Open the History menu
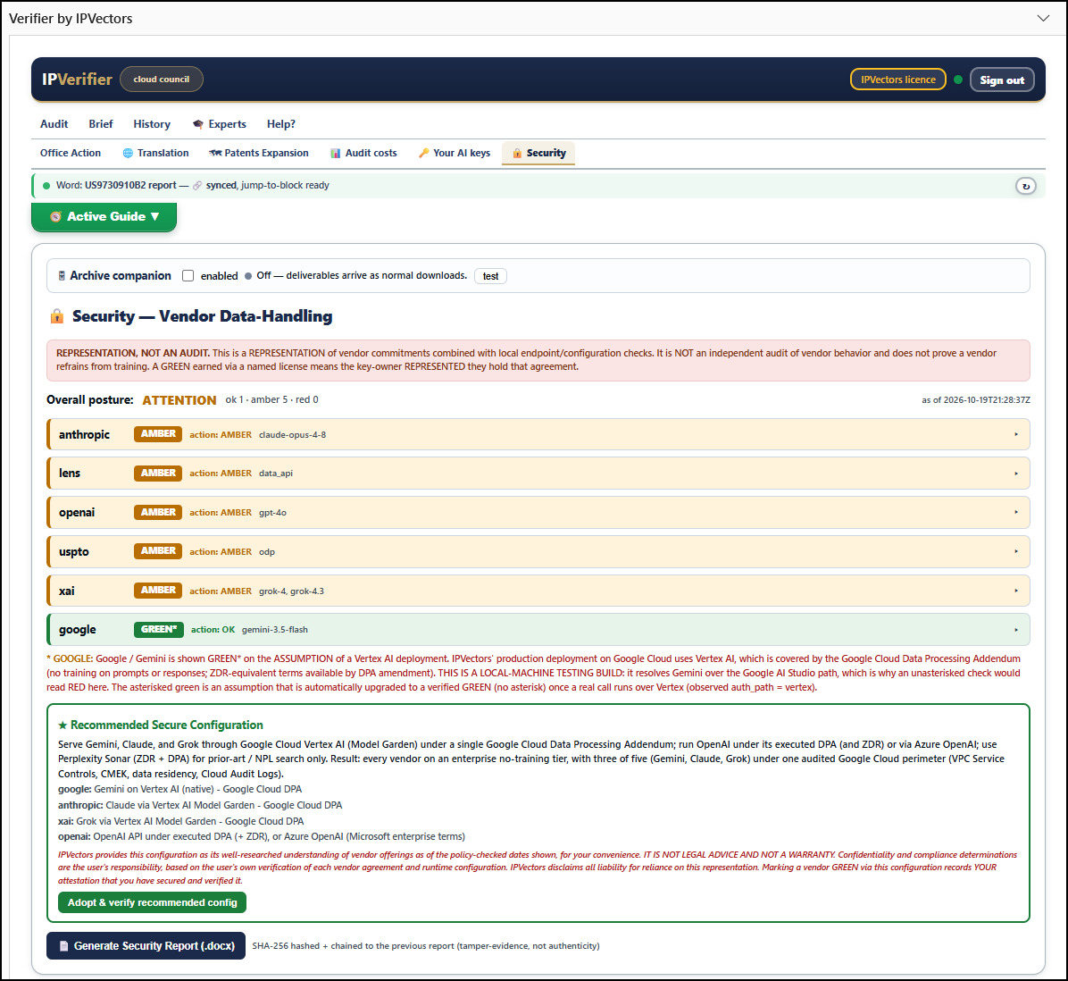Screen dimensions: 1068x981 click(152, 124)
